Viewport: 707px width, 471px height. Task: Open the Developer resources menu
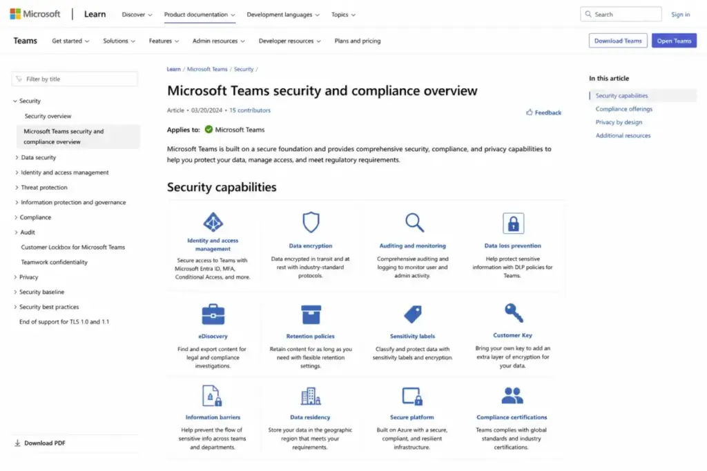coord(289,41)
